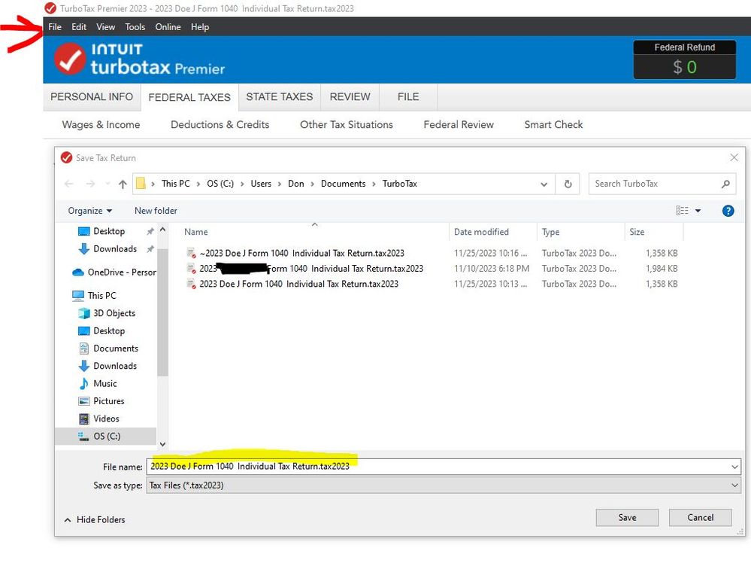This screenshot has width=751, height=563.
Task: Select file '~2023 Doe J Form 1040'
Action: pos(301,253)
